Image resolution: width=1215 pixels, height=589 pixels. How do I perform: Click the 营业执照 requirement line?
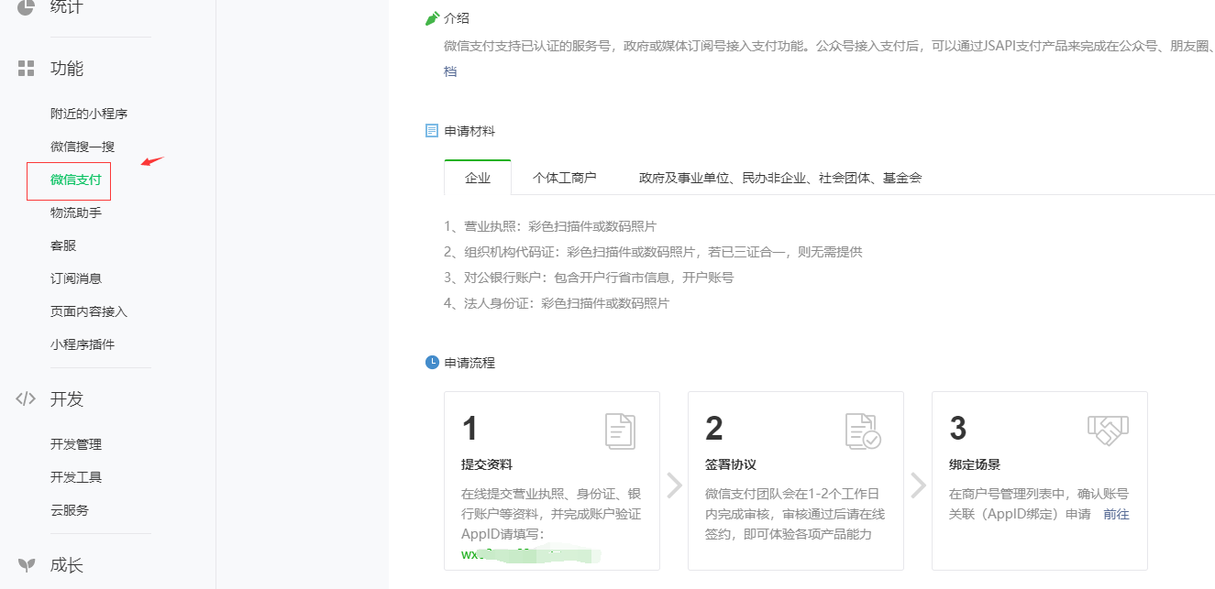pos(550,226)
